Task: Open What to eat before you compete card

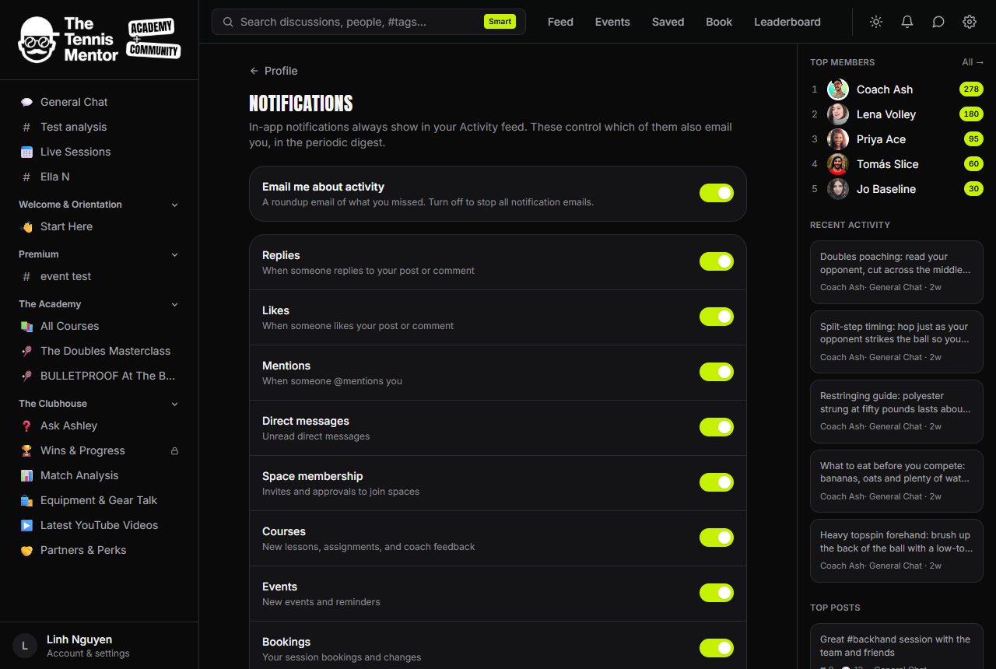Action: click(x=896, y=481)
